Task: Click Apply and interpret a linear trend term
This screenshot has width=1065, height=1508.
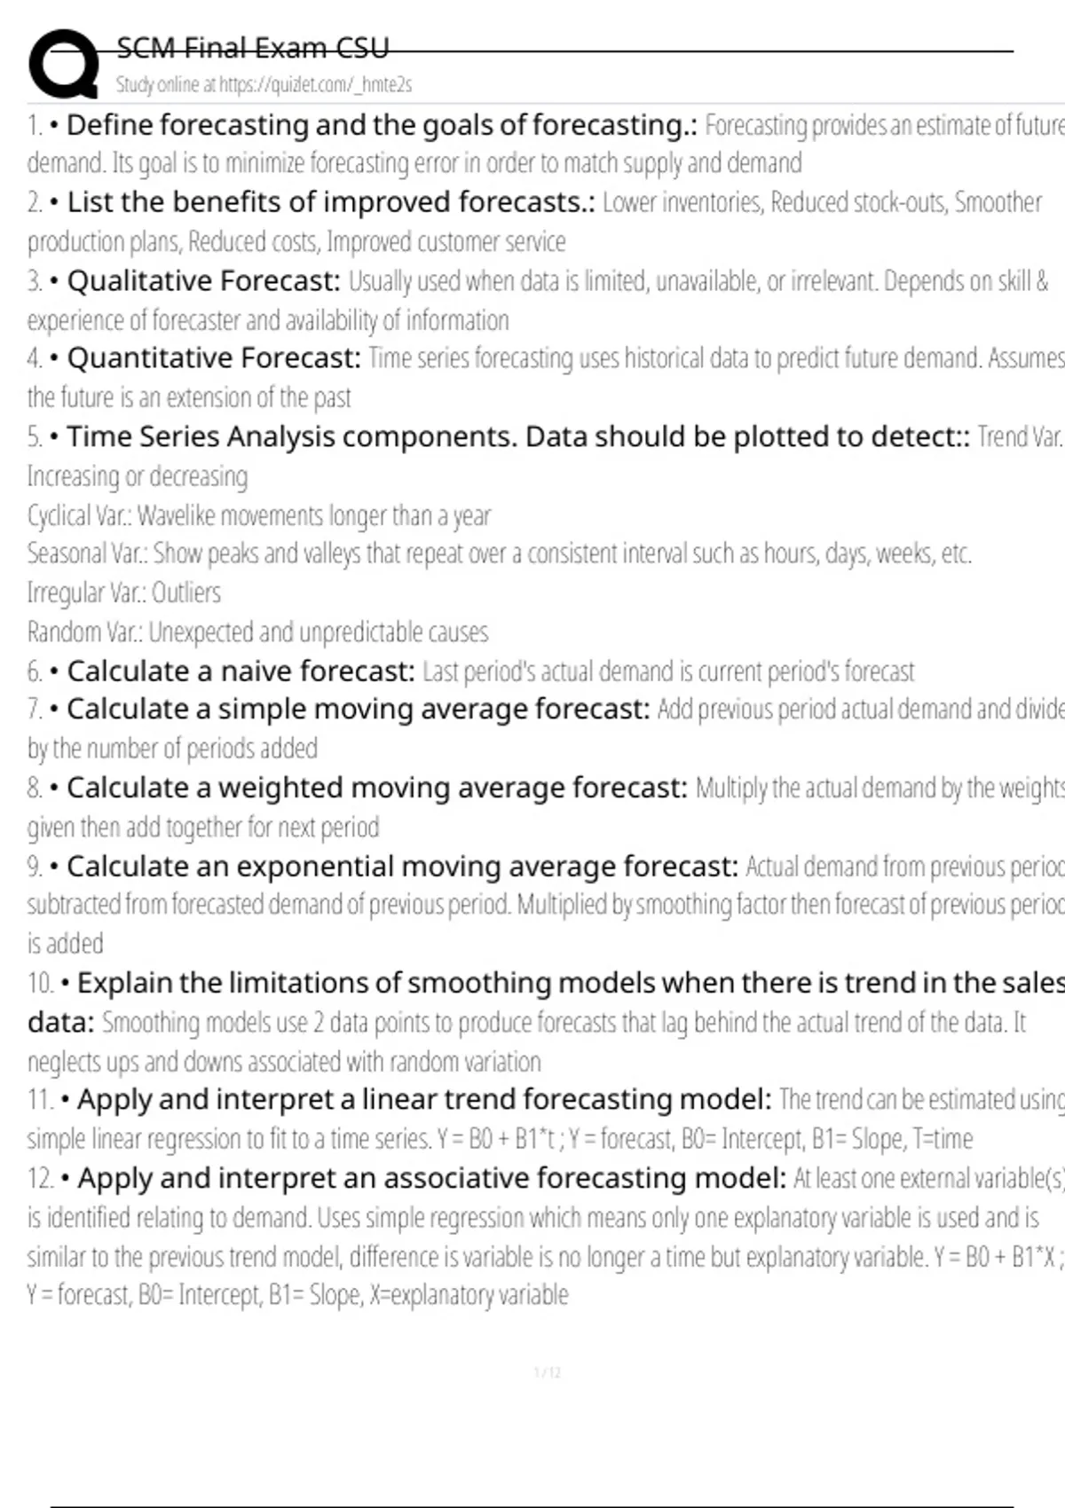Action: pyautogui.click(x=424, y=1100)
